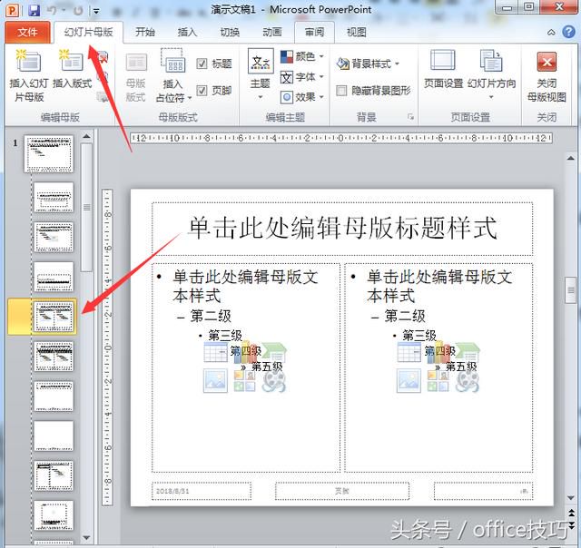Image resolution: width=581 pixels, height=548 pixels.
Task: Click the 母版版式 (Master Layout) button
Action: point(135,76)
